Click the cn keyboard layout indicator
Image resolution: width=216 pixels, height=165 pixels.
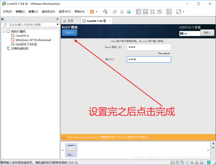(190, 34)
